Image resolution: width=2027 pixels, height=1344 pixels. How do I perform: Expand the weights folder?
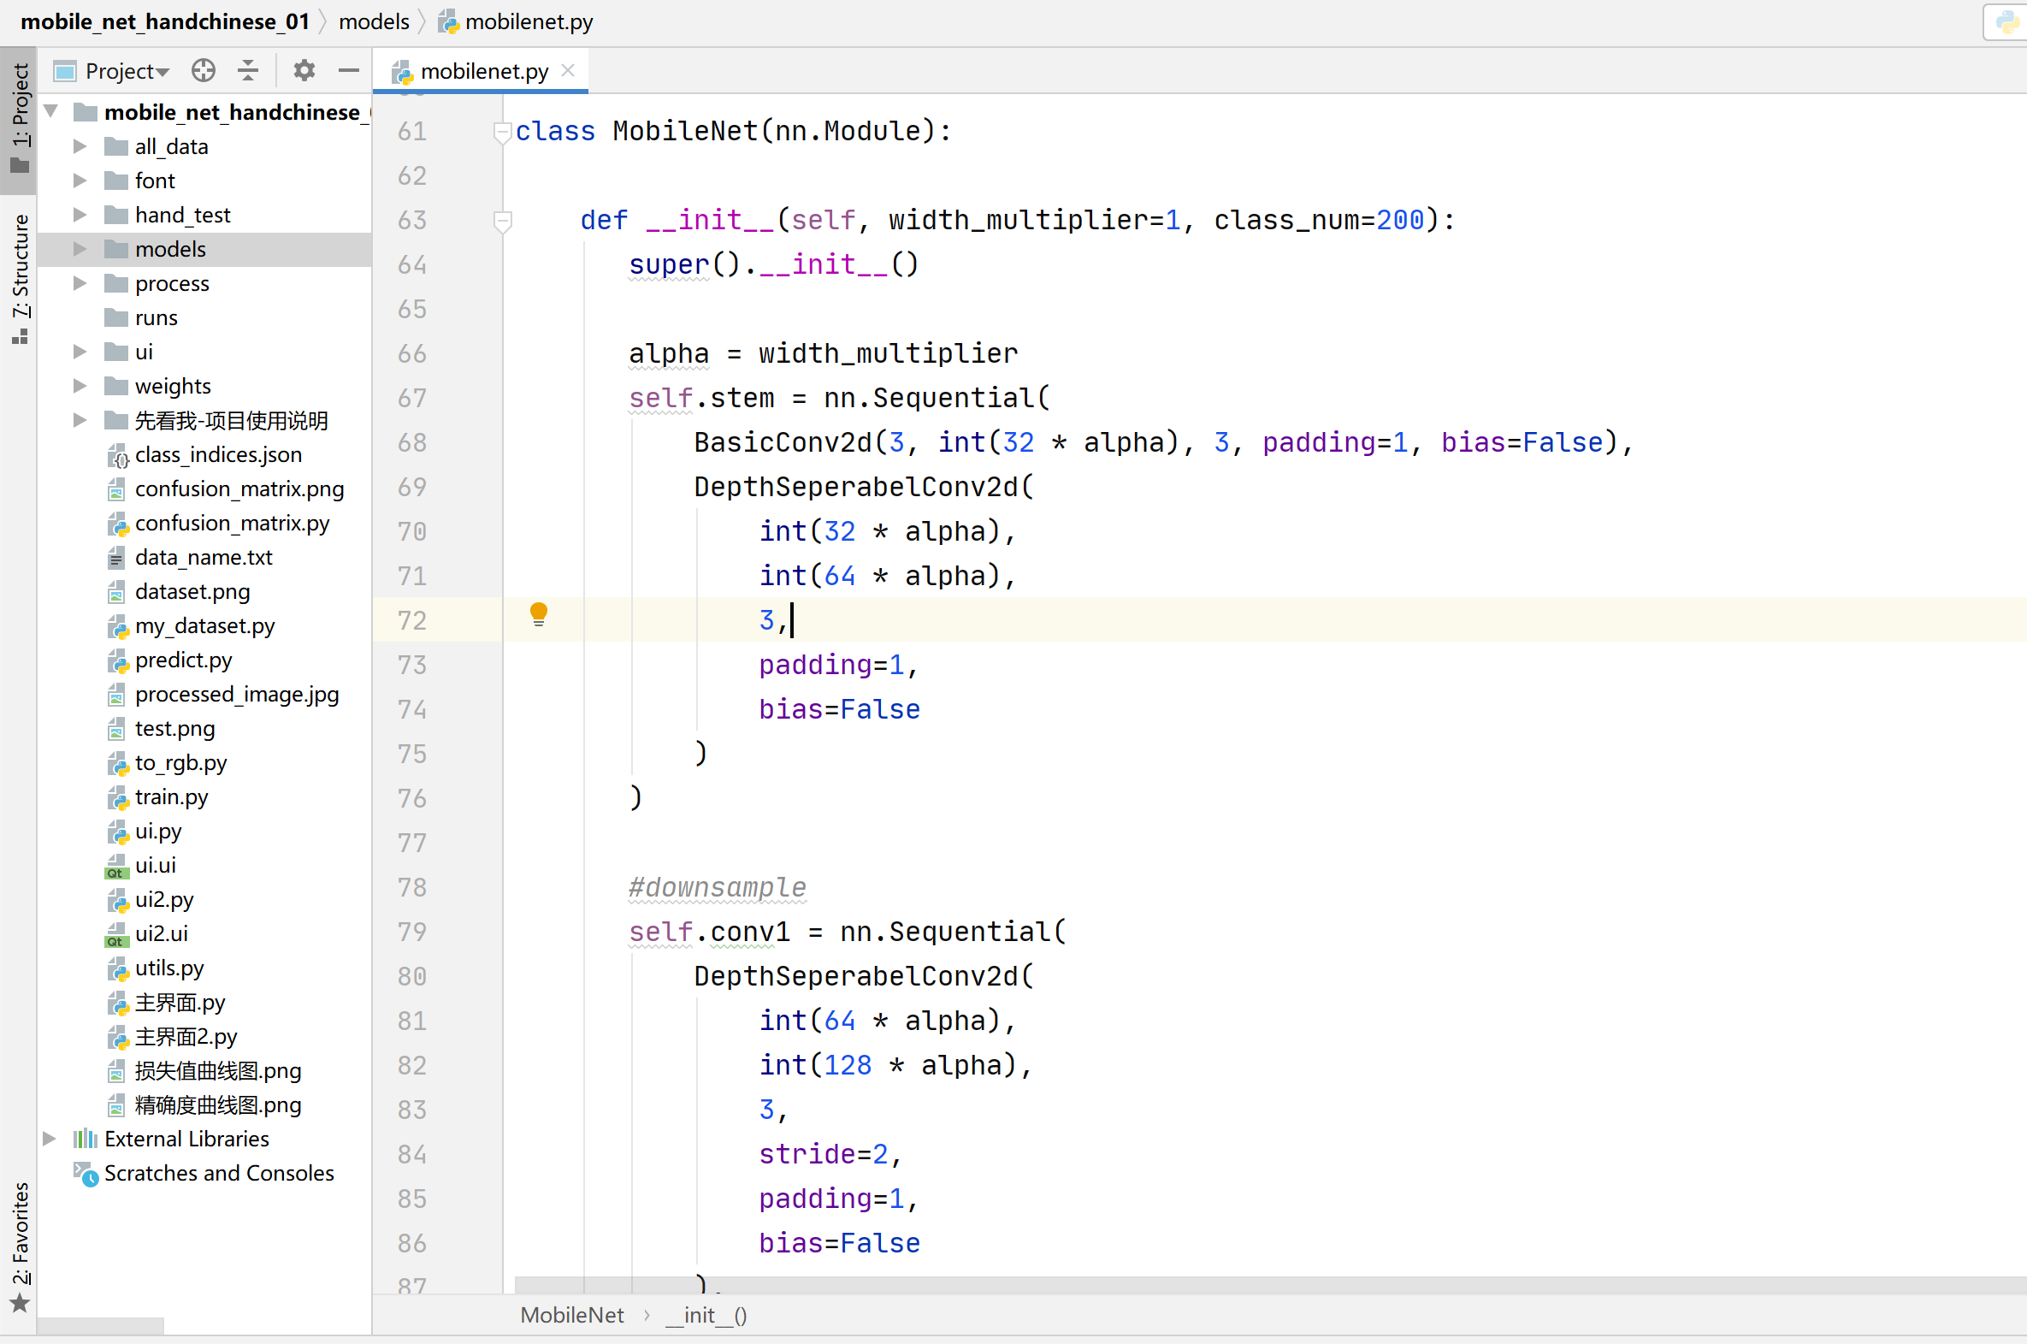point(80,386)
